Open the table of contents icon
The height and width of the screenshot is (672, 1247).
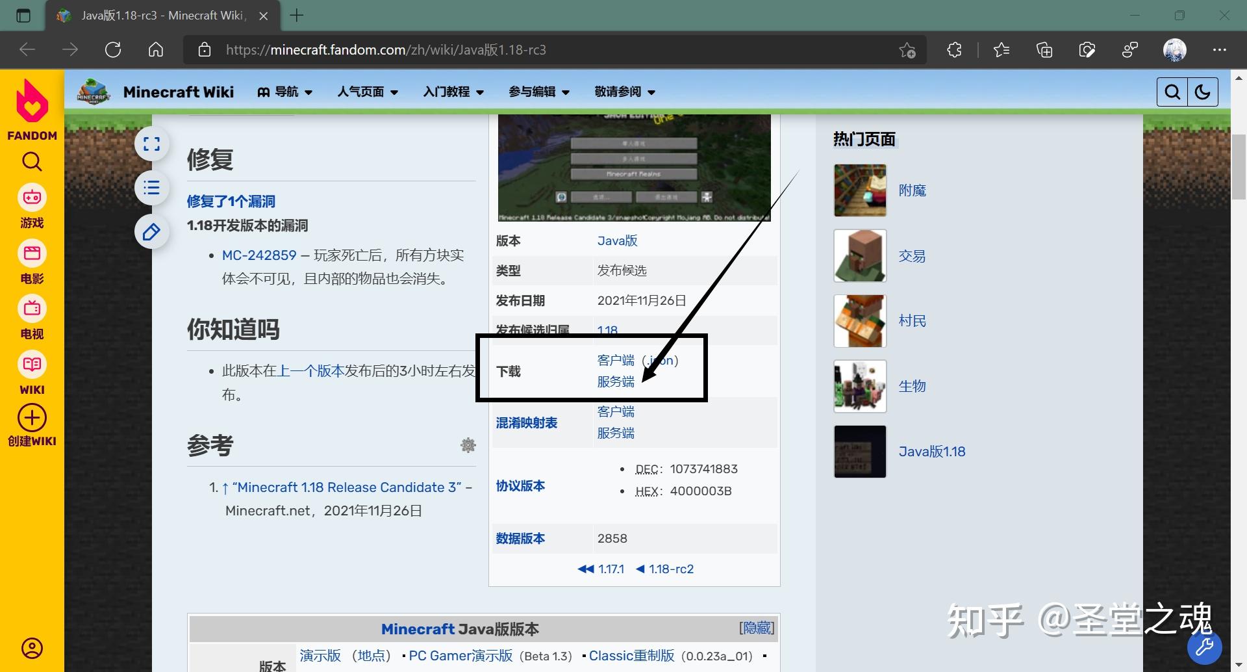tap(151, 188)
